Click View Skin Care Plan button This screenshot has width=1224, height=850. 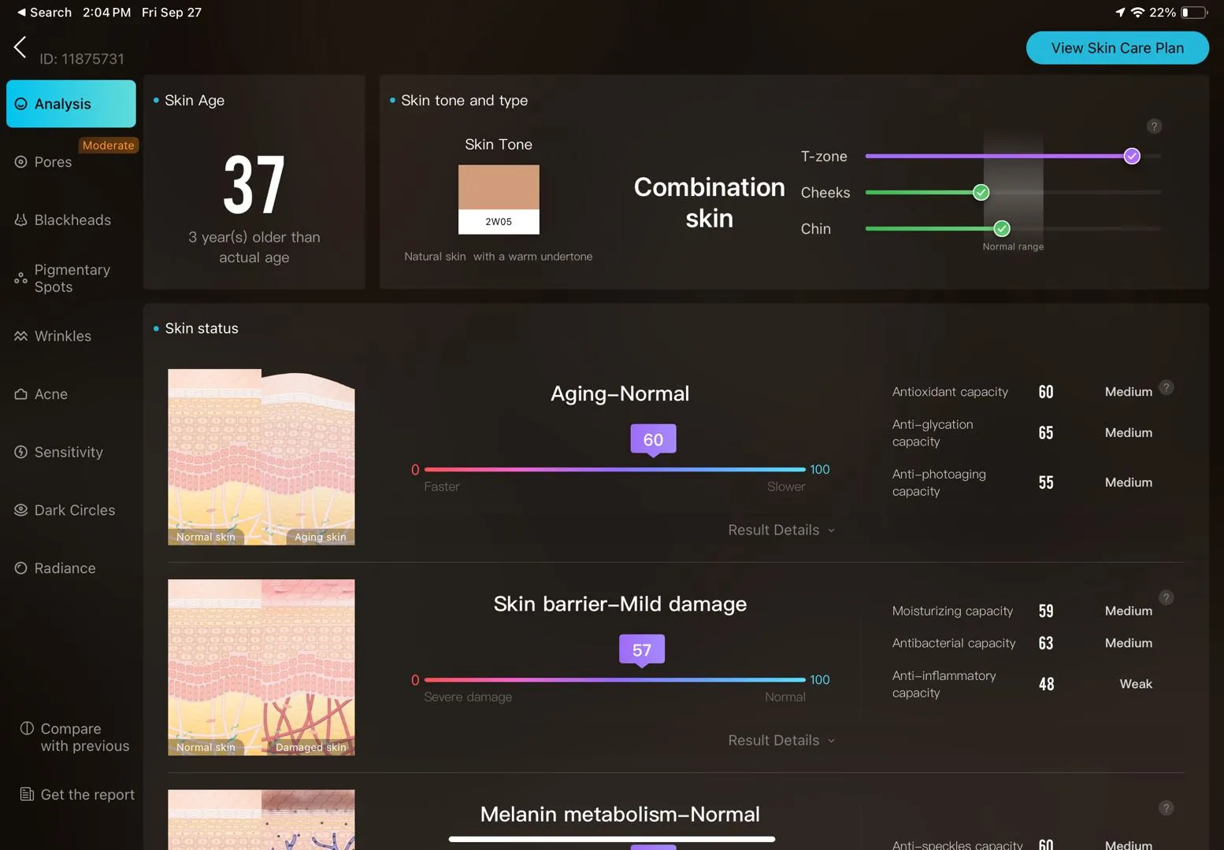pos(1117,48)
